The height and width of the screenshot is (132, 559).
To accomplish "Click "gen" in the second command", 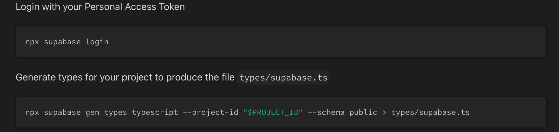I will tap(92, 113).
